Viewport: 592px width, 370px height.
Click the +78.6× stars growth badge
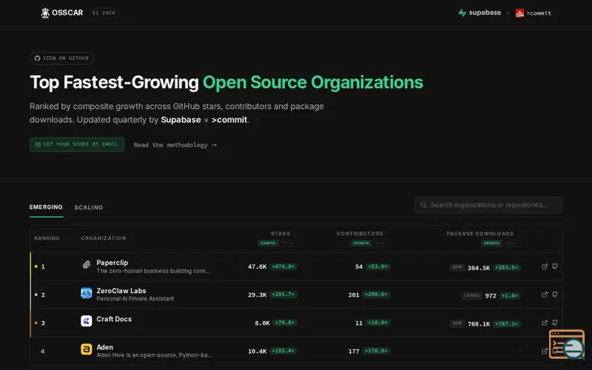click(x=285, y=323)
